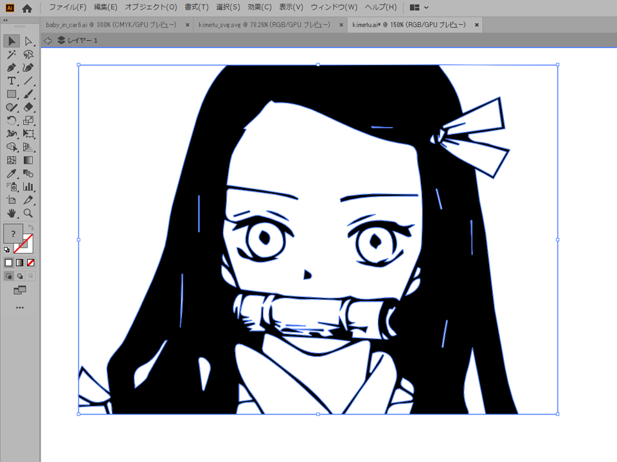Open the 効果(C) menu
The height and width of the screenshot is (462, 617).
pos(260,7)
